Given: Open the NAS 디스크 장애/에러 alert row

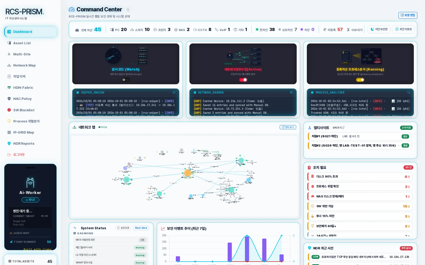Looking at the screenshot, I should click(360, 196).
